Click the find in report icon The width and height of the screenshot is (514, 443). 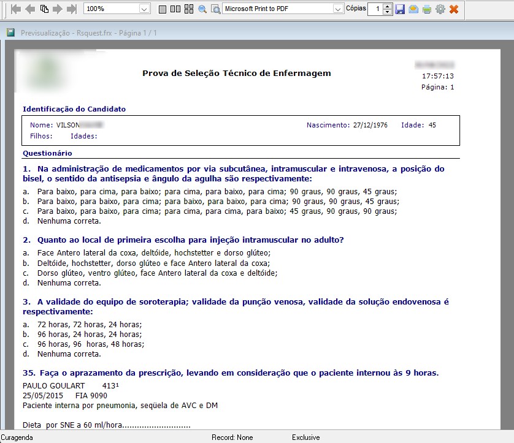pyautogui.click(x=215, y=9)
